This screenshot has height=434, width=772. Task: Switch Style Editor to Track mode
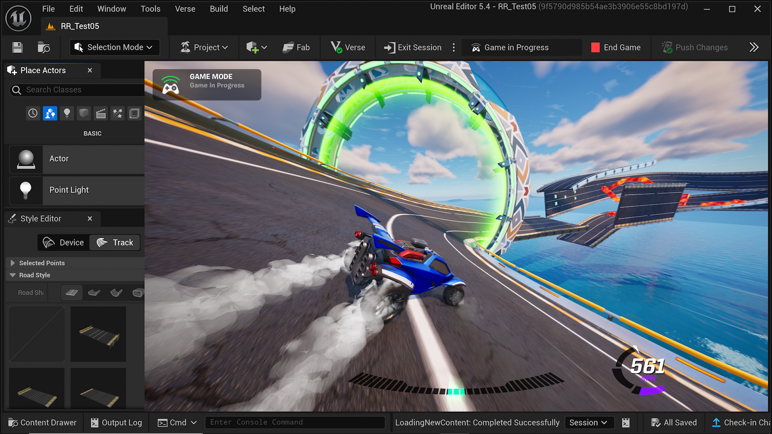[x=115, y=242]
